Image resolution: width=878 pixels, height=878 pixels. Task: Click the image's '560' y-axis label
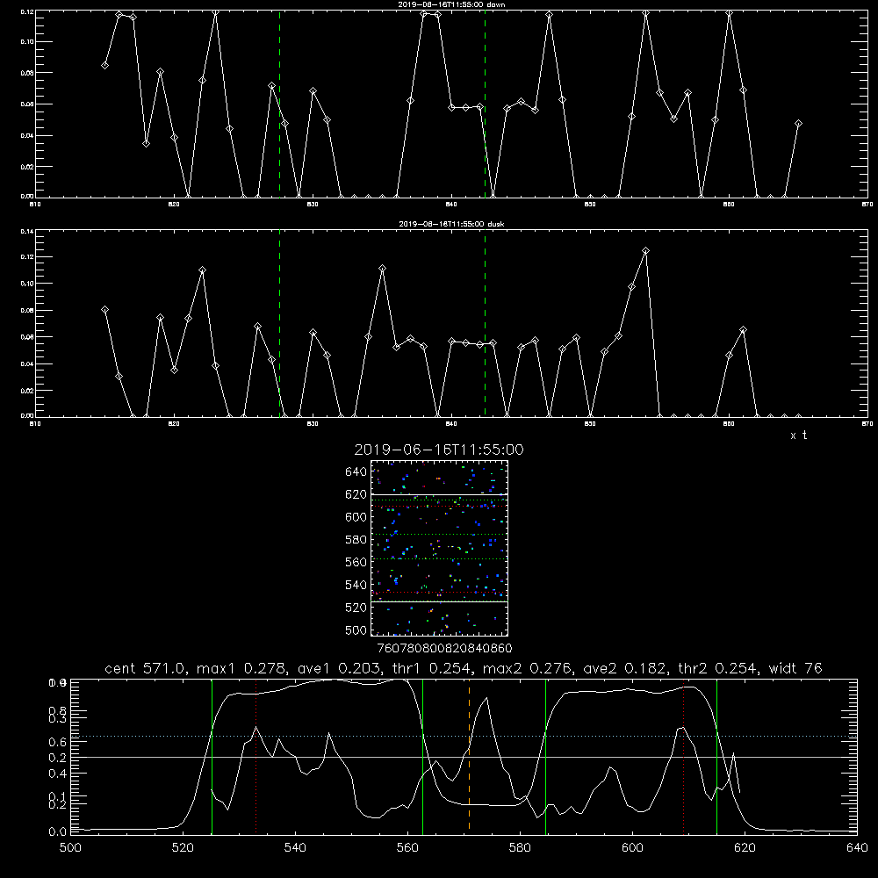tap(356, 562)
